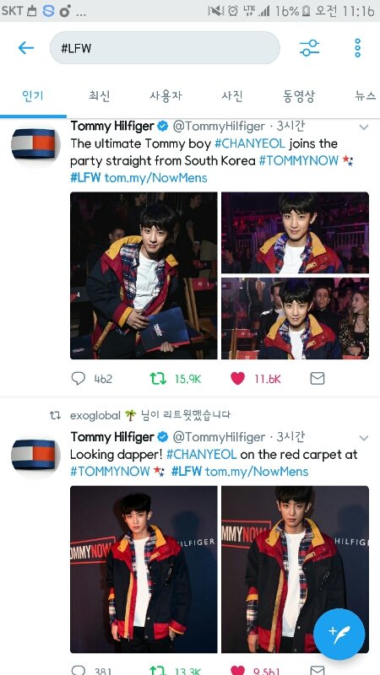The width and height of the screenshot is (380, 675).
Task: Tap the #LFW search input field
Action: click(x=165, y=48)
